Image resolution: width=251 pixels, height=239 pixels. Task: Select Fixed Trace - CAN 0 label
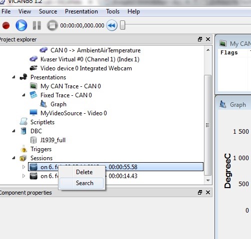click(66, 95)
